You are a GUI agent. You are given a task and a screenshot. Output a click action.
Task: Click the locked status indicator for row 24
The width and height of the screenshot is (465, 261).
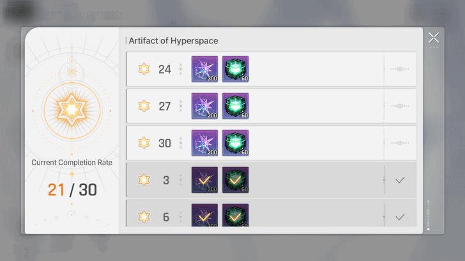[400, 69]
